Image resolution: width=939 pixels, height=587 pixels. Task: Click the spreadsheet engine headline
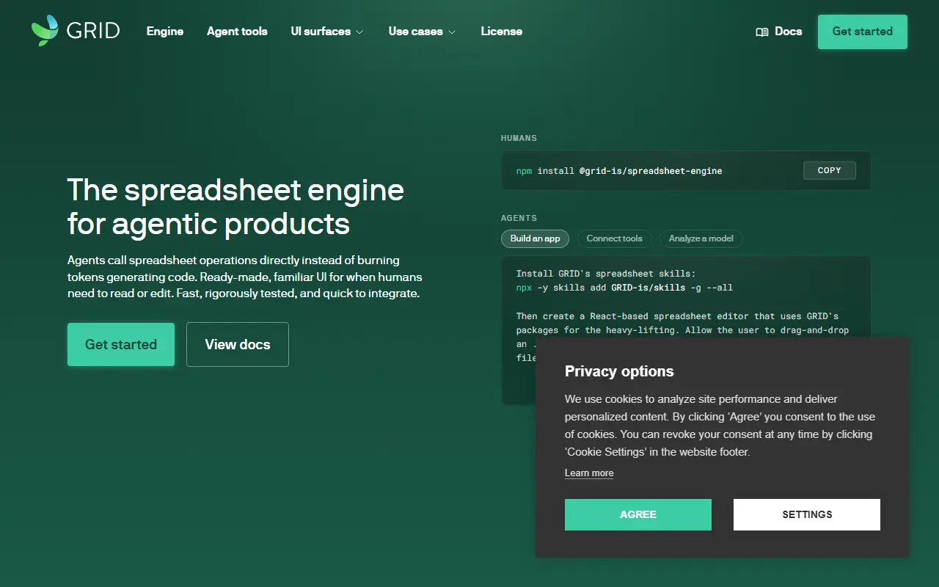pyautogui.click(x=235, y=207)
